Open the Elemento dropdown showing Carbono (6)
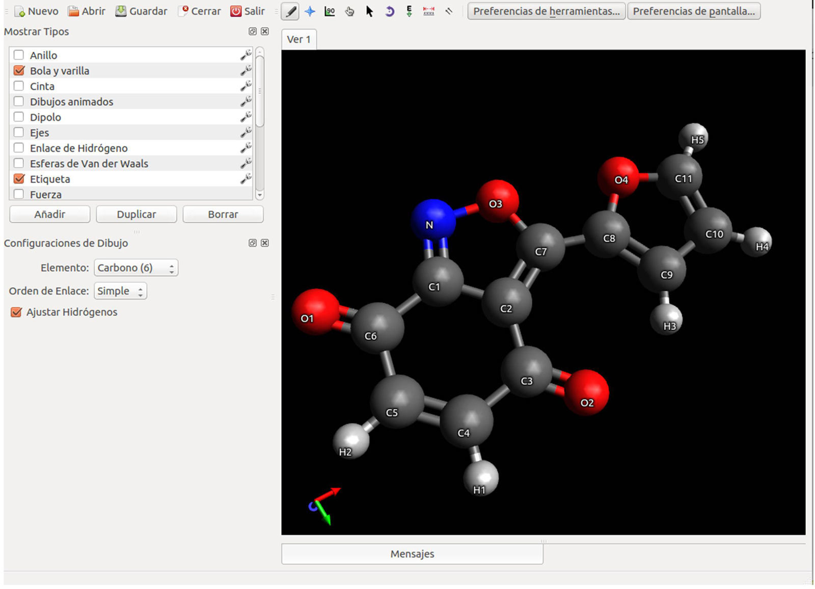The height and width of the screenshot is (589, 815). point(136,267)
